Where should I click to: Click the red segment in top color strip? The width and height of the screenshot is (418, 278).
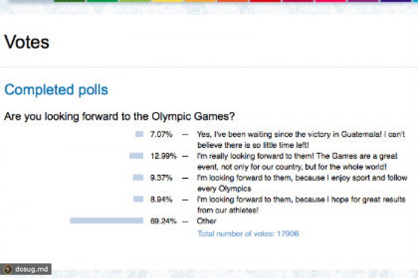tap(265, 1)
